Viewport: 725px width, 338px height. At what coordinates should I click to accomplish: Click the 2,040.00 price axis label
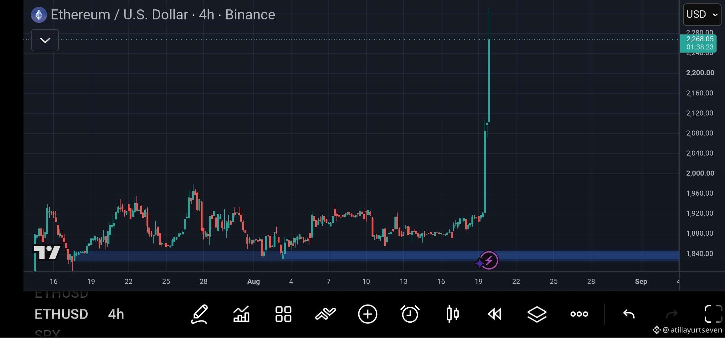point(699,153)
